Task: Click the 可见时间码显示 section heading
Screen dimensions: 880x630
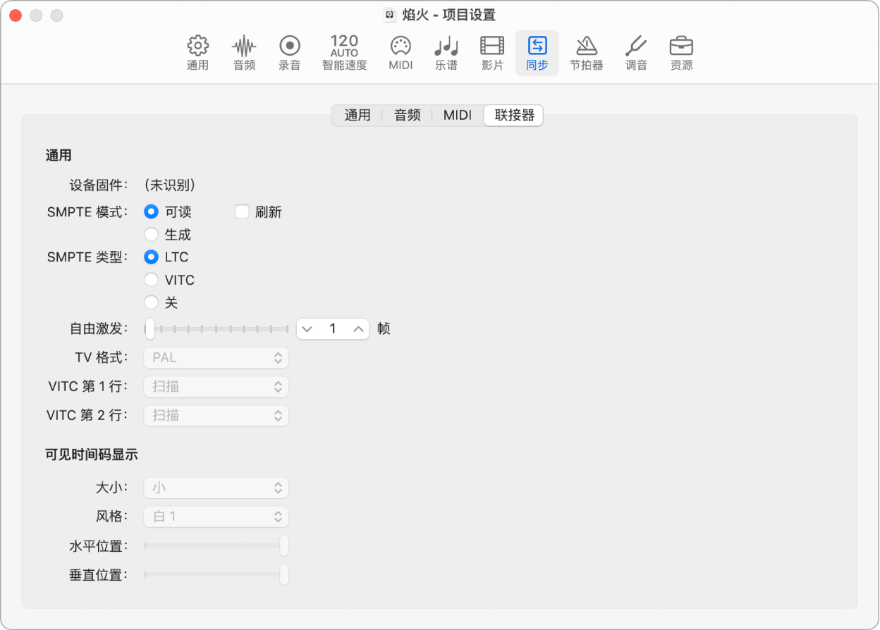Action: (x=92, y=455)
